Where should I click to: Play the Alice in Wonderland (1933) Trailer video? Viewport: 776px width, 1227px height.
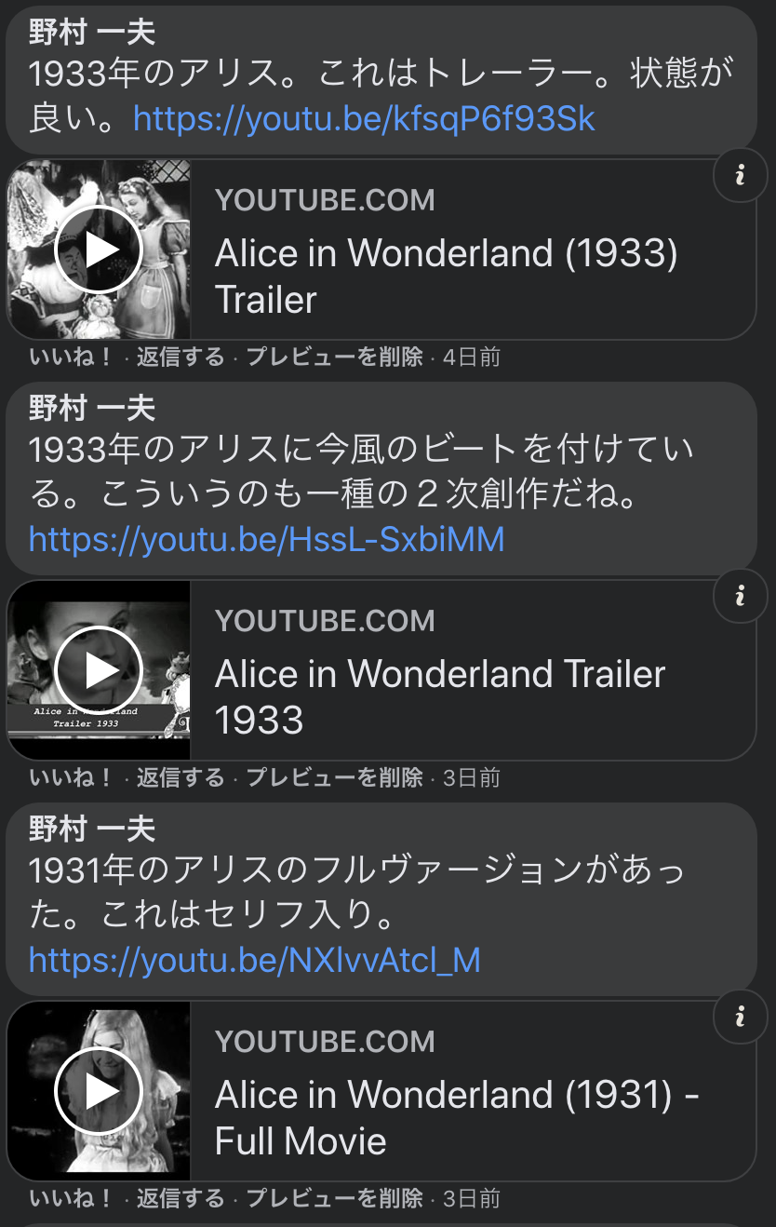(x=99, y=249)
